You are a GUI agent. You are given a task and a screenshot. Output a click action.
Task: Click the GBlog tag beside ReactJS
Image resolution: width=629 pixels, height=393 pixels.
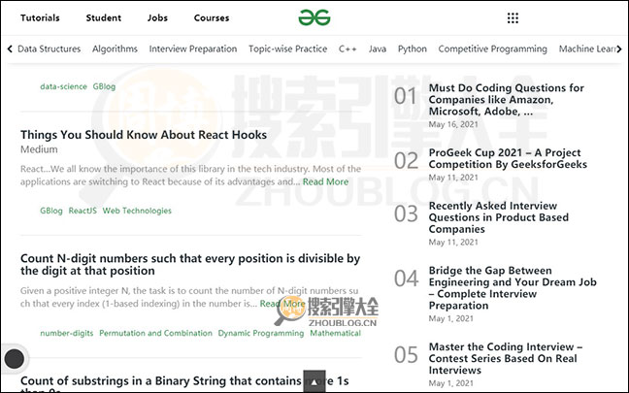pyautogui.click(x=51, y=211)
